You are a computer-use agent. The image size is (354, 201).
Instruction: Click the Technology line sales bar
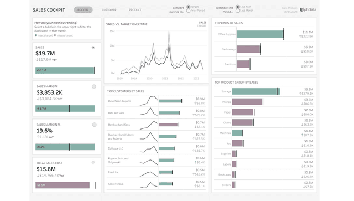248,49
